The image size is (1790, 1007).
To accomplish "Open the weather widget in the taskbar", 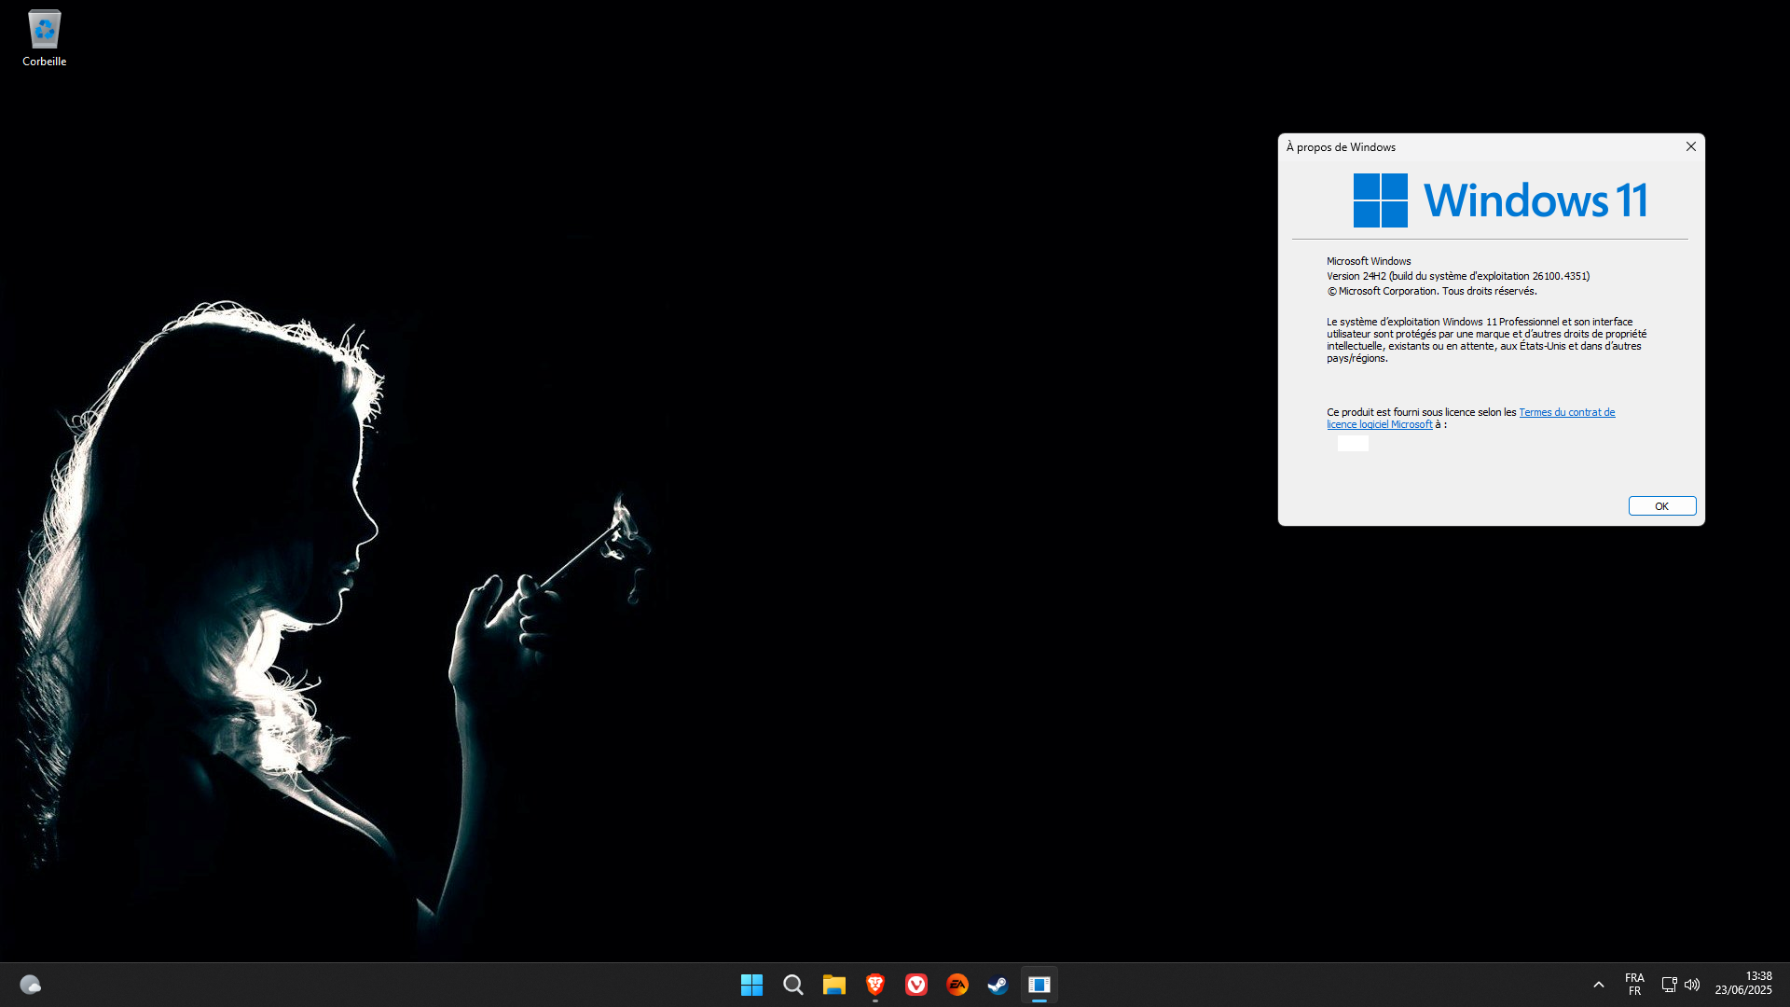I will click(30, 985).
